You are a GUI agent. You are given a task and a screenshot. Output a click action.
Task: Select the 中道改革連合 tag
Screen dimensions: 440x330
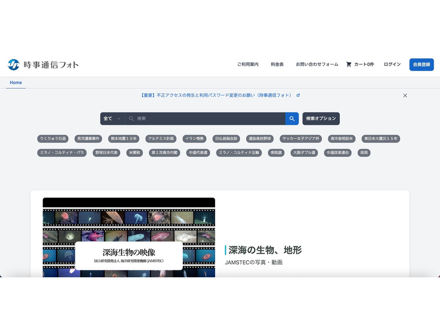click(x=338, y=153)
